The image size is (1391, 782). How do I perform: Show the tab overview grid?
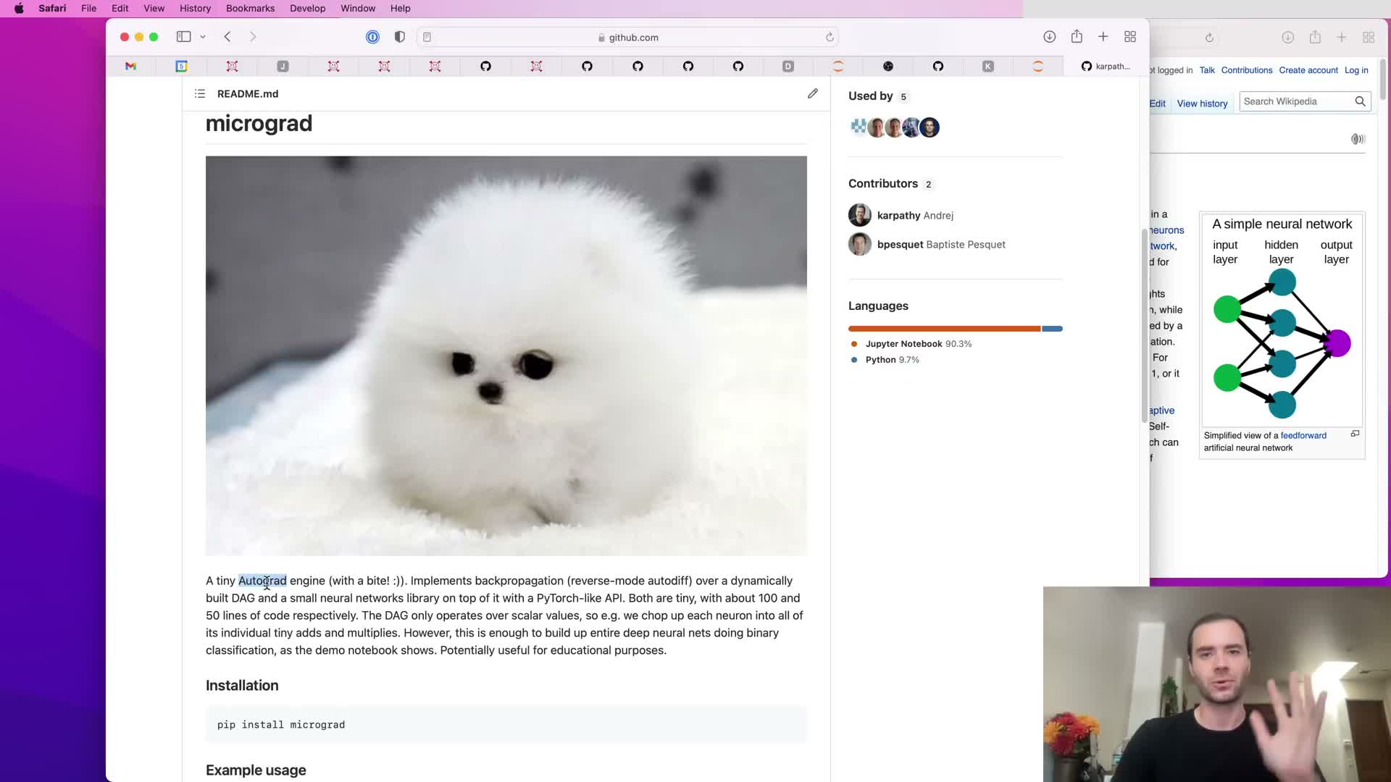click(x=1129, y=37)
